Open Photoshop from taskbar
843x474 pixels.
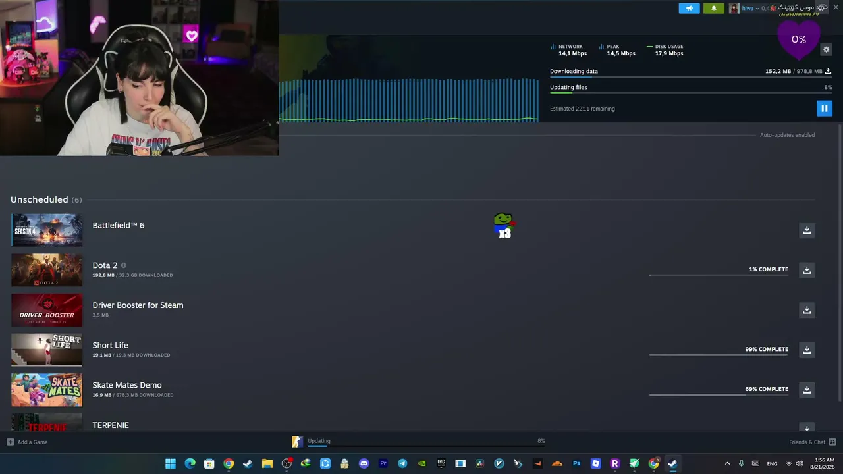(x=576, y=463)
